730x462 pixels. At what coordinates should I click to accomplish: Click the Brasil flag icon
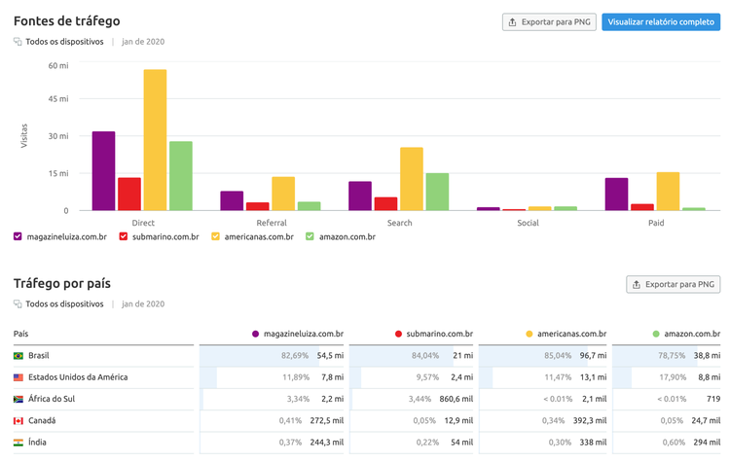[x=18, y=356]
